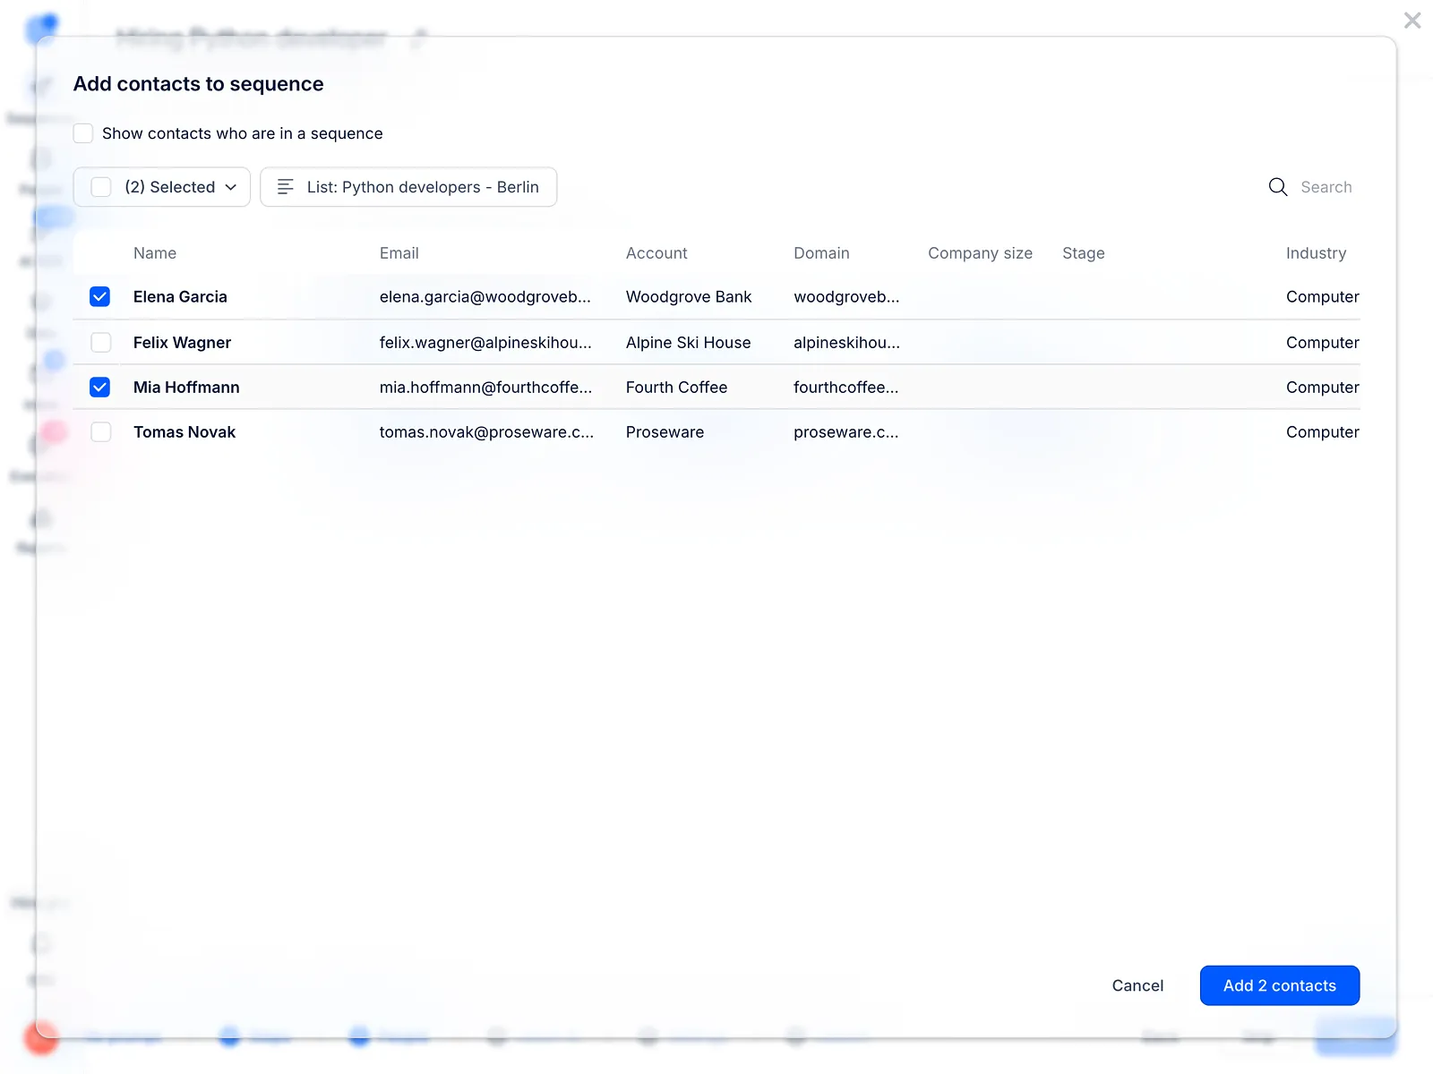Click the list filter lines icon
1433x1074 pixels.
click(x=286, y=187)
